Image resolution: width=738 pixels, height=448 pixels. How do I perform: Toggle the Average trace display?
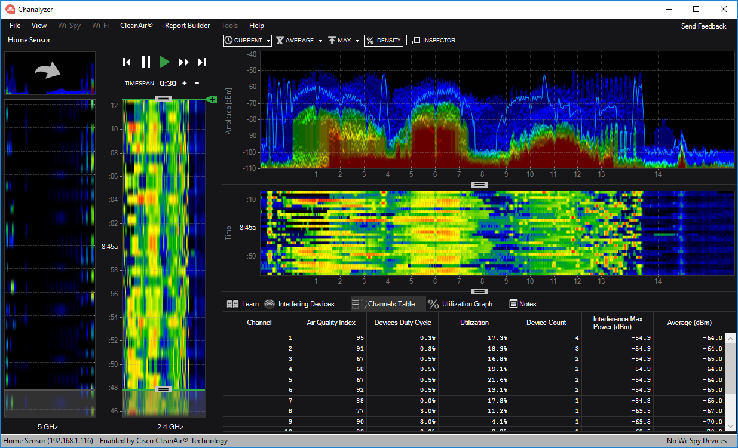point(295,41)
